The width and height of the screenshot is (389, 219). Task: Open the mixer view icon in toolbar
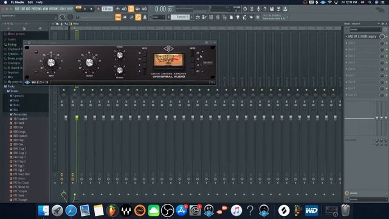coord(218,17)
